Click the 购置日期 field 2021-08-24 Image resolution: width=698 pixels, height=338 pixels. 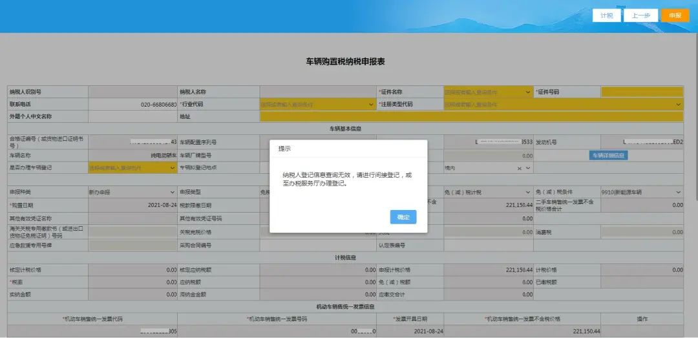coord(132,206)
